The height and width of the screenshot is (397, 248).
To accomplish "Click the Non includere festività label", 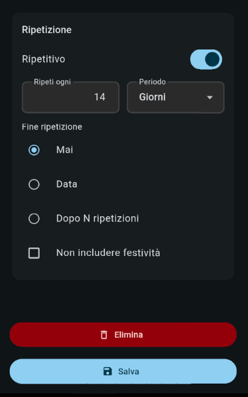I will (108, 253).
